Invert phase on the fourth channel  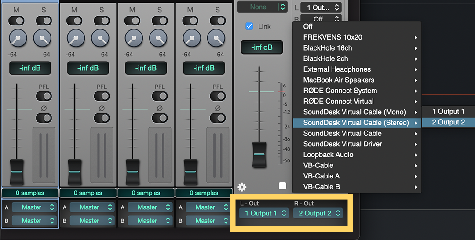coord(218,118)
